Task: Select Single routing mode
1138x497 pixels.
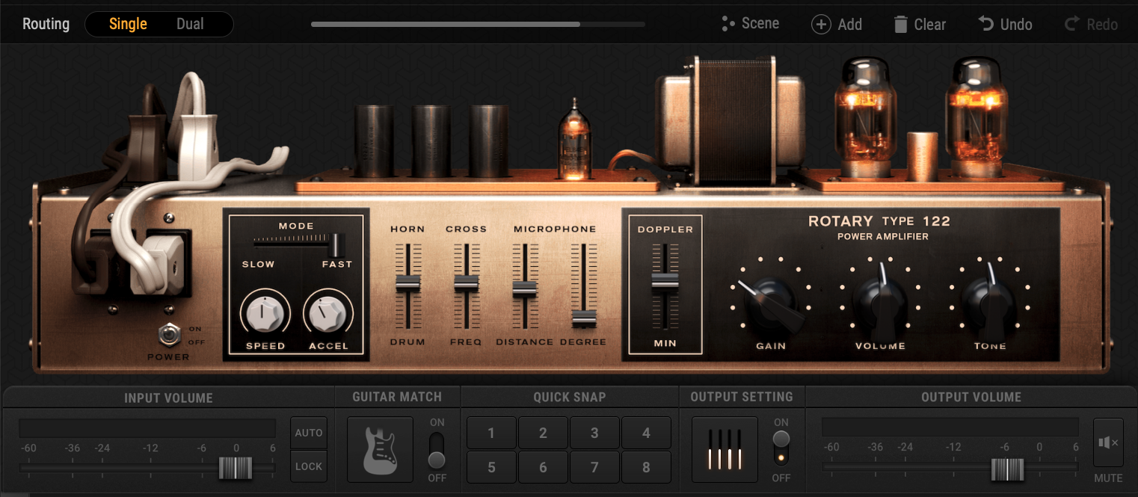Action: tap(128, 24)
